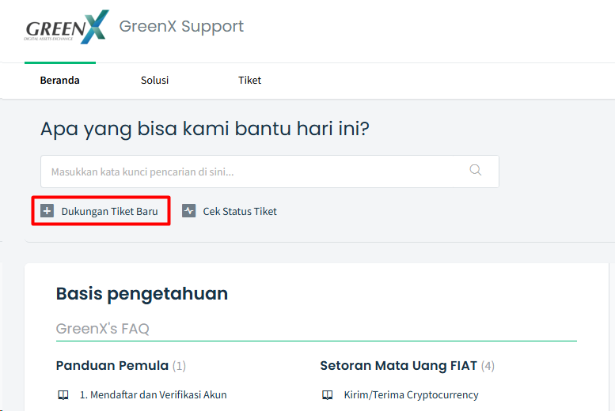The image size is (615, 411).
Task: Open the Beranda tab
Action: click(x=59, y=81)
